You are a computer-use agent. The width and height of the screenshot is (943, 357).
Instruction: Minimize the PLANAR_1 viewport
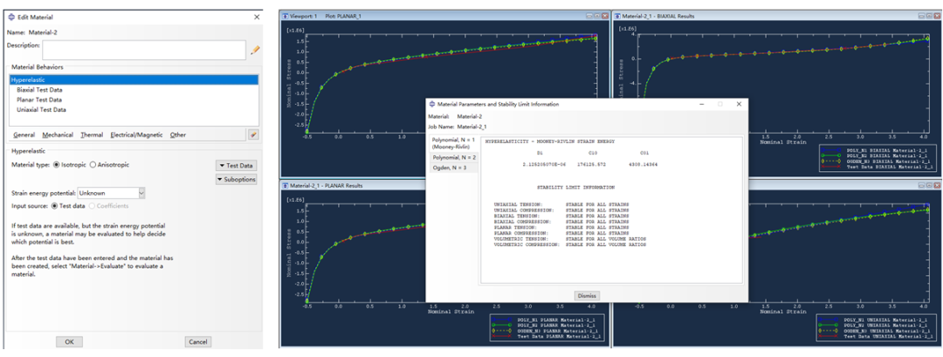[x=588, y=17]
